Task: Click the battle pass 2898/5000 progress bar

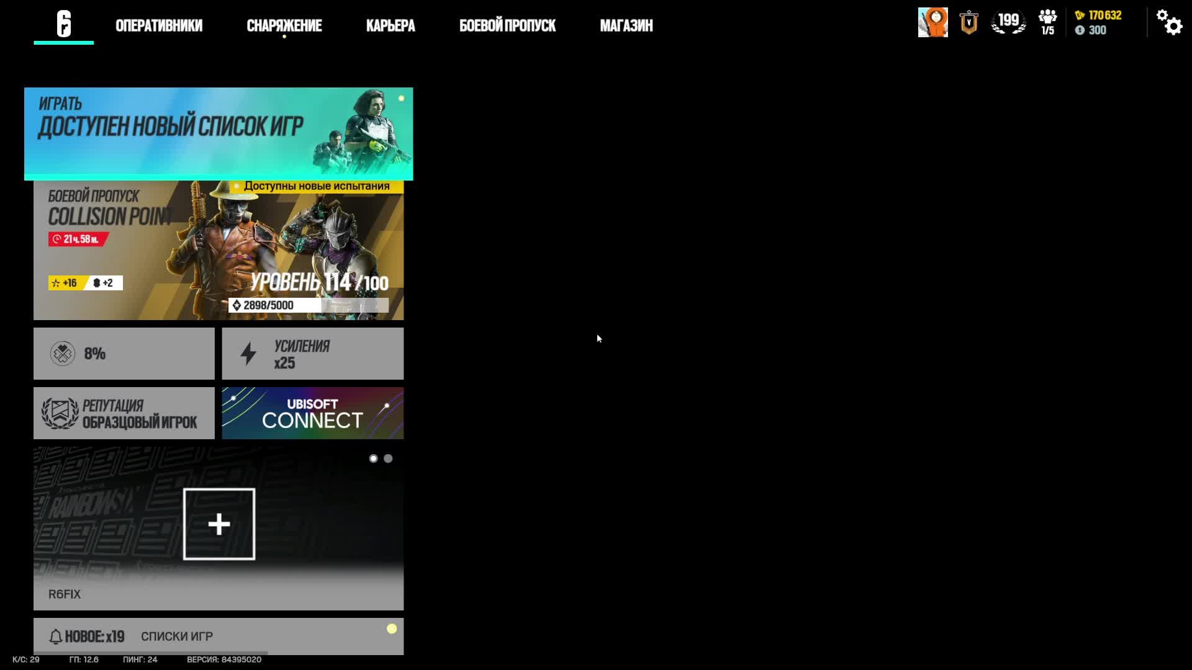Action: (309, 305)
